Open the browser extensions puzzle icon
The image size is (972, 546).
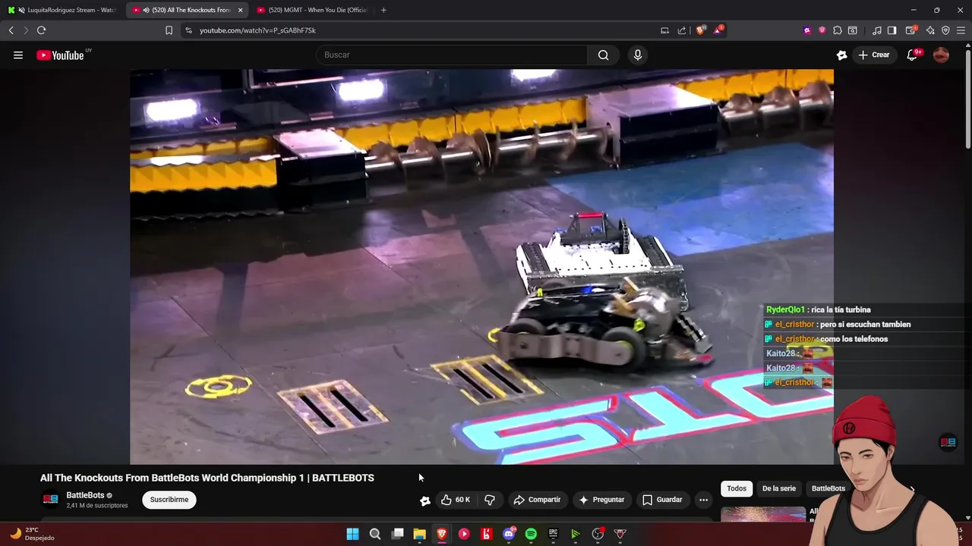pyautogui.click(x=837, y=30)
